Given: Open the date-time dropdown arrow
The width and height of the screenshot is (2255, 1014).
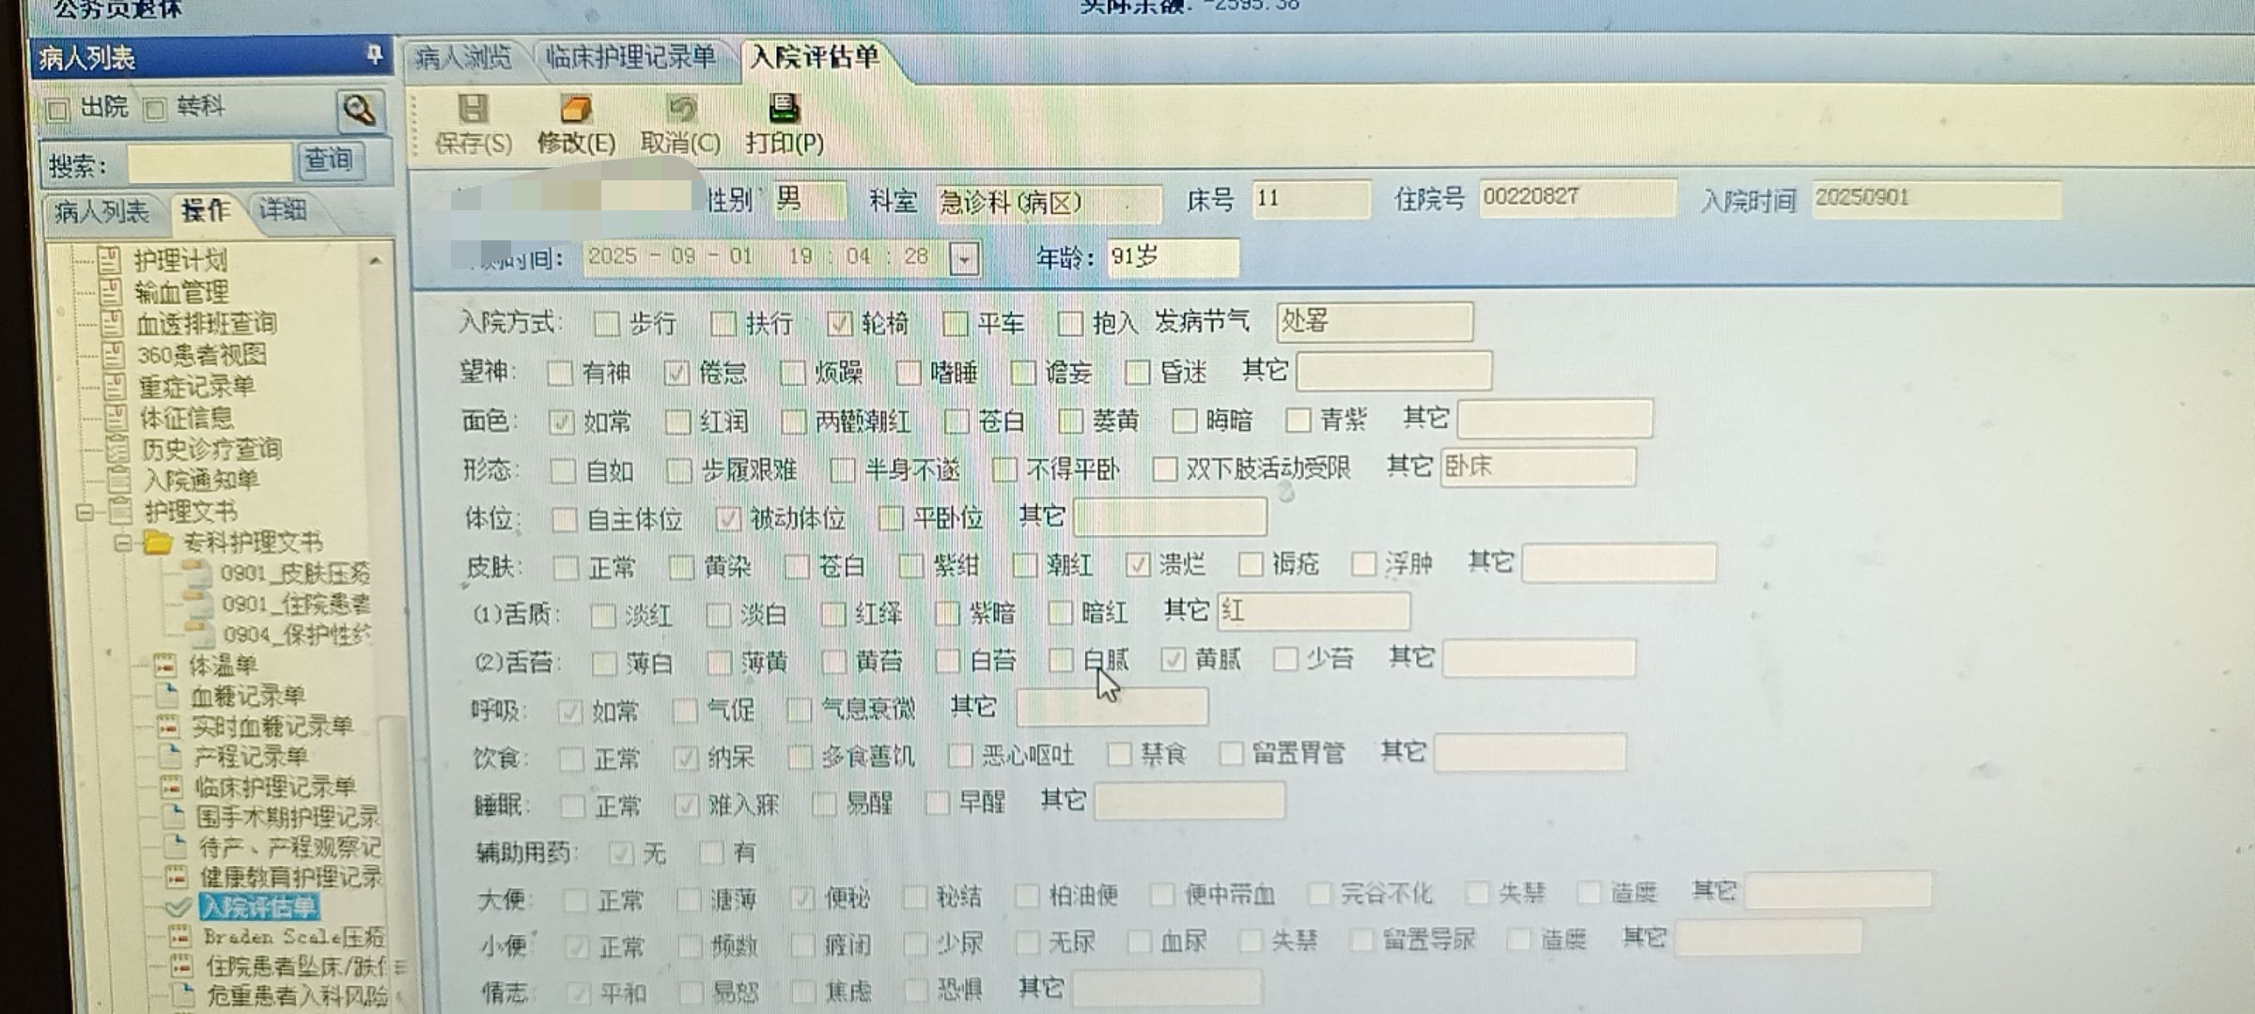Looking at the screenshot, I should (964, 259).
